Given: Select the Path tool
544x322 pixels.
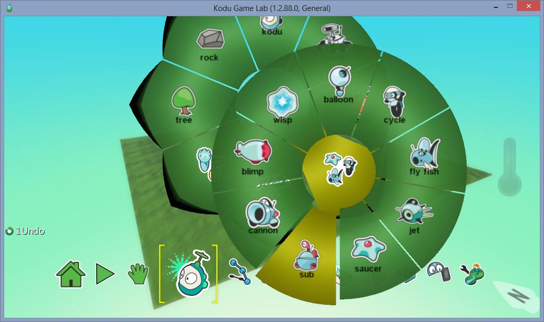Looking at the screenshot, I should pos(240,273).
